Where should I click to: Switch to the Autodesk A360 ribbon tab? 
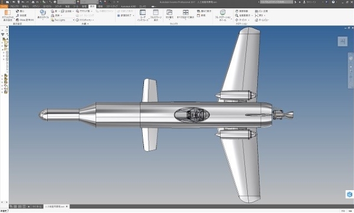(128, 6)
